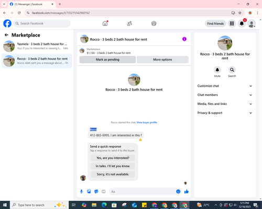Attach a file with the photo icon
The width and height of the screenshot is (262, 209).
coord(89,192)
